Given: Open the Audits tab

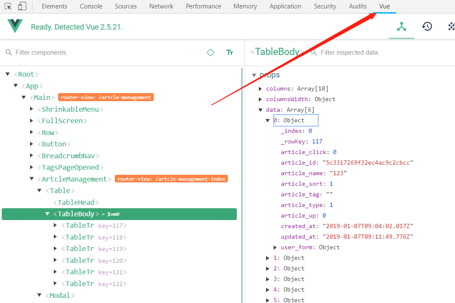Looking at the screenshot, I should 358,6.
